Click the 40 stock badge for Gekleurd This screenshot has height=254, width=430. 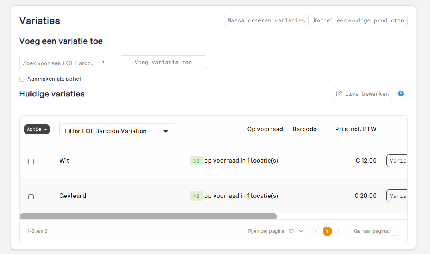click(x=196, y=196)
